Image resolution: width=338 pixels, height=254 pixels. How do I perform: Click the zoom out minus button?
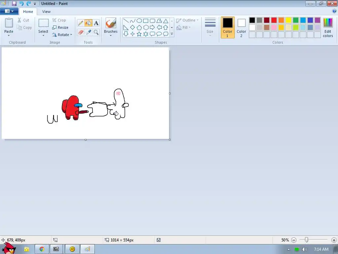(293, 240)
